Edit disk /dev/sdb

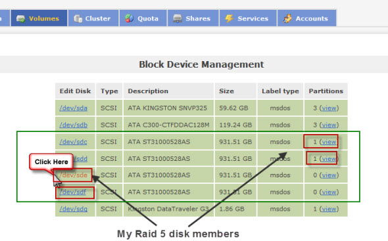73,125
